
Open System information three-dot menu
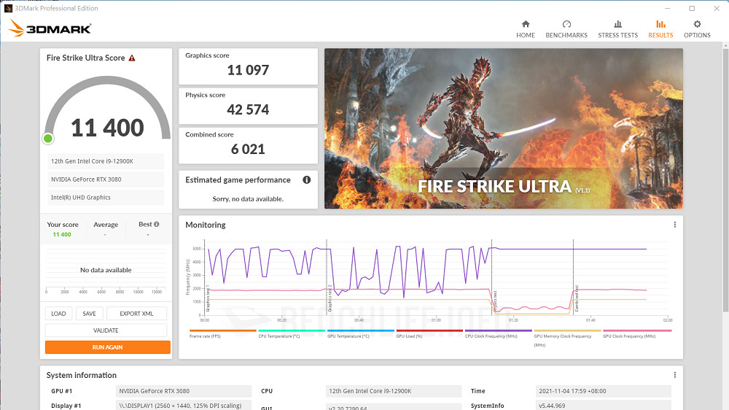674,375
